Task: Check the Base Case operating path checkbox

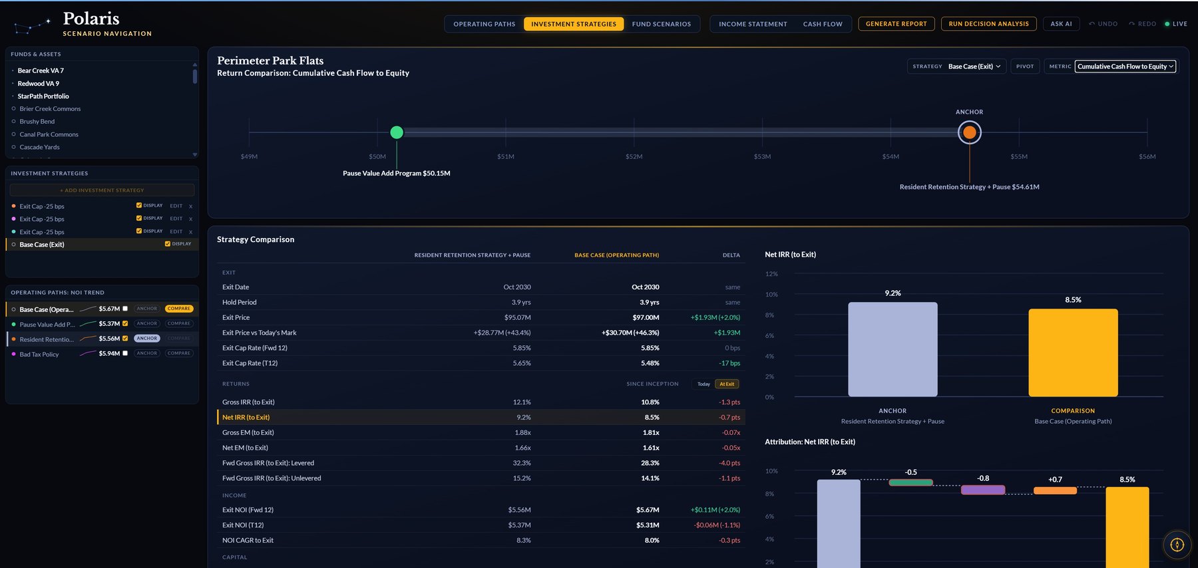Action: click(125, 309)
